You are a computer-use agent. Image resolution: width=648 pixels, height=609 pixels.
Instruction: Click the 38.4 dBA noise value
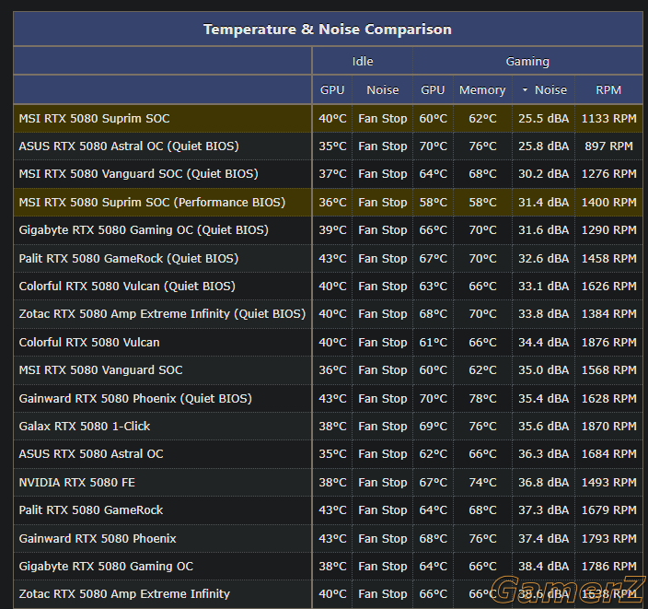(543, 567)
